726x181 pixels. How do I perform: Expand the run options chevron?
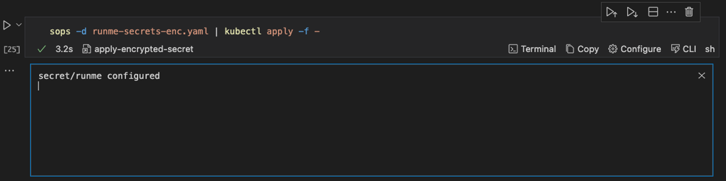[x=19, y=25]
